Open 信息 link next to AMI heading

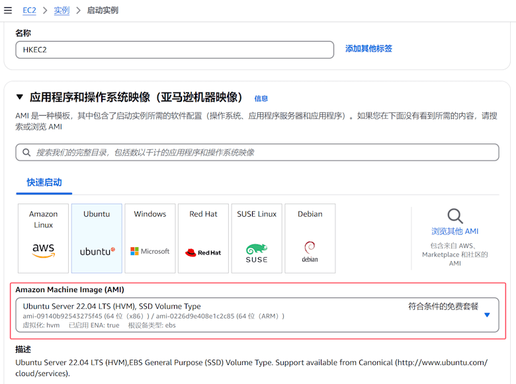click(x=261, y=98)
